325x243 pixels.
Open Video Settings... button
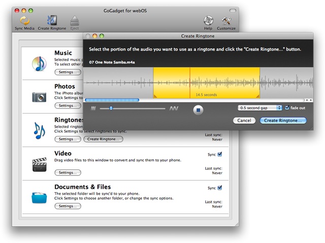coord(68,172)
